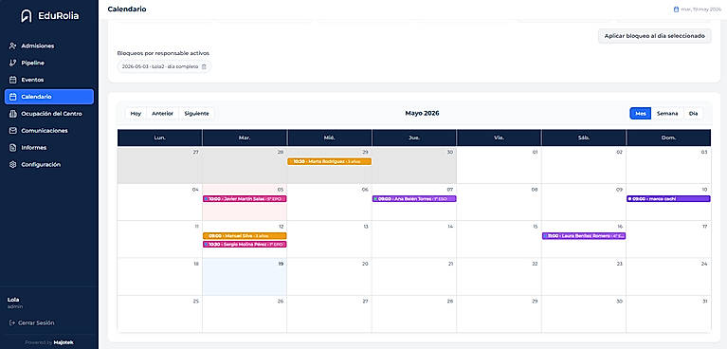
Task: Select day 19 in the calendar
Action: click(x=245, y=277)
